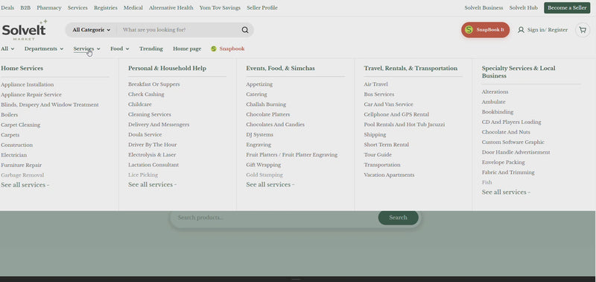Select Gift Wrapping
Image resolution: width=596 pixels, height=282 pixels.
click(x=264, y=165)
